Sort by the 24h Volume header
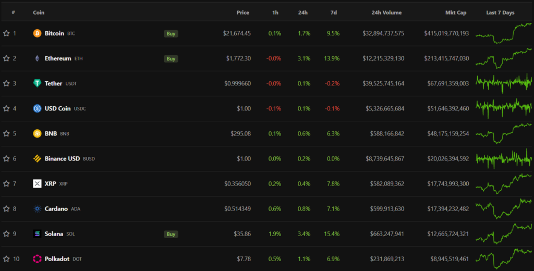This screenshot has height=271, width=534. point(386,13)
